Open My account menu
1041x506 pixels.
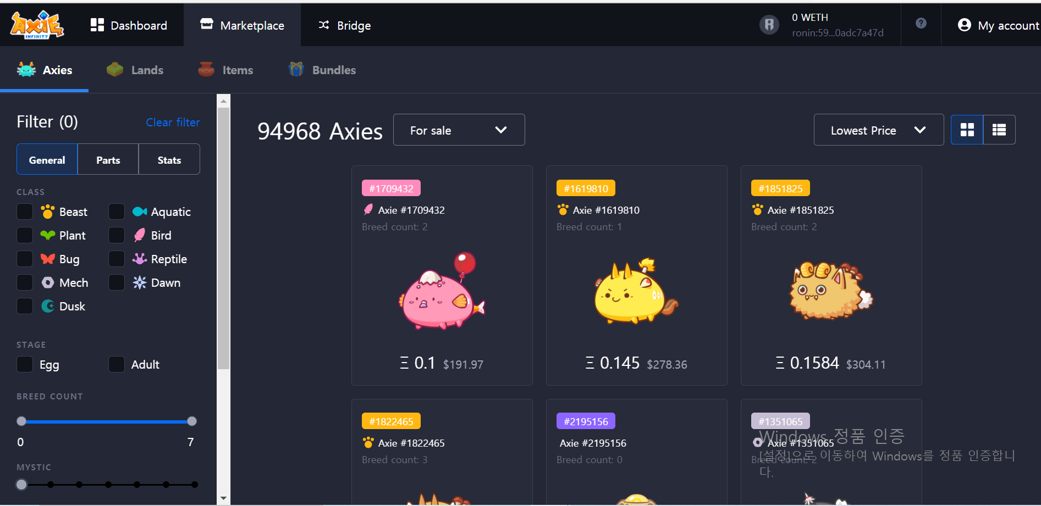998,25
